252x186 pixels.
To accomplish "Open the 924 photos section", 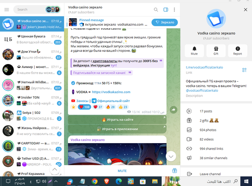I will pos(216,130).
